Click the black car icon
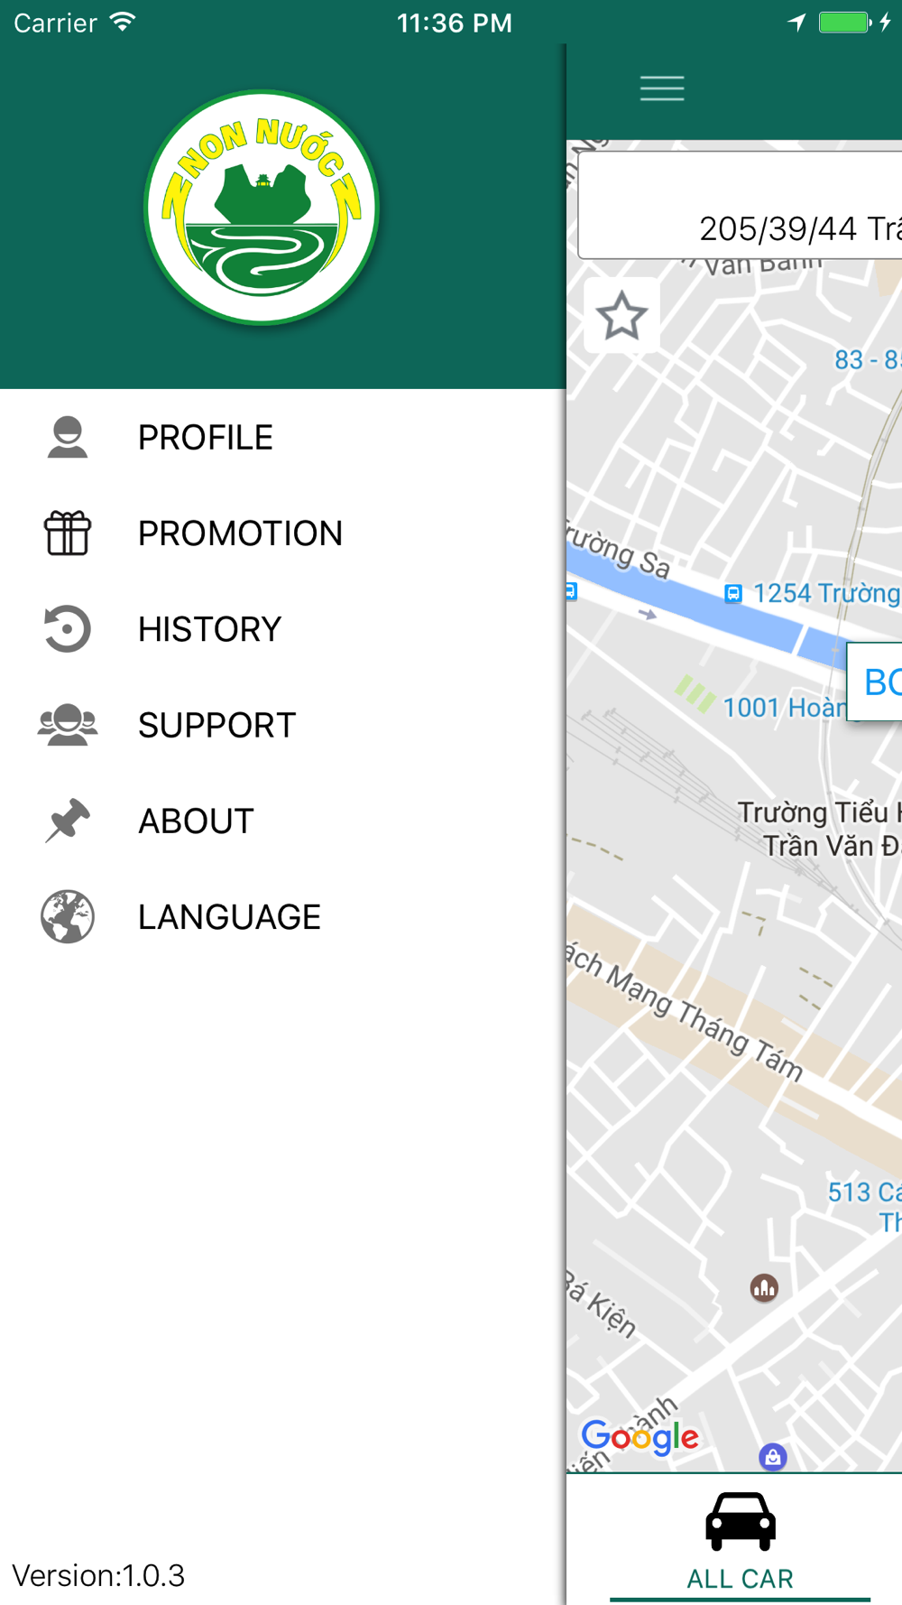The width and height of the screenshot is (902, 1605). [x=741, y=1521]
